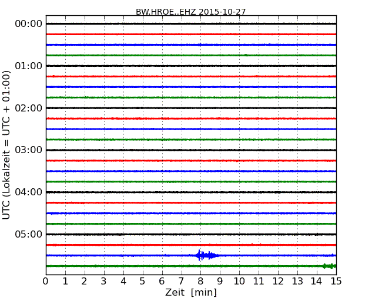Screen dimensions: 382x305
Task: Click x-axis tick label 0
Action: click(46, 282)
